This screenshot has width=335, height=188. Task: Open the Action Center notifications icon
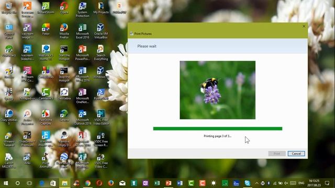click(327, 183)
